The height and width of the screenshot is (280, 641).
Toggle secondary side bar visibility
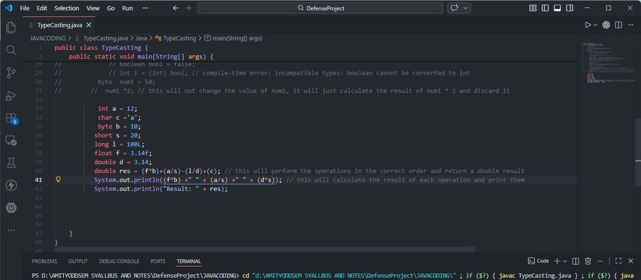(569, 8)
